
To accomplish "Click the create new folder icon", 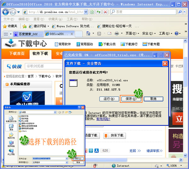I will coord(66,112).
